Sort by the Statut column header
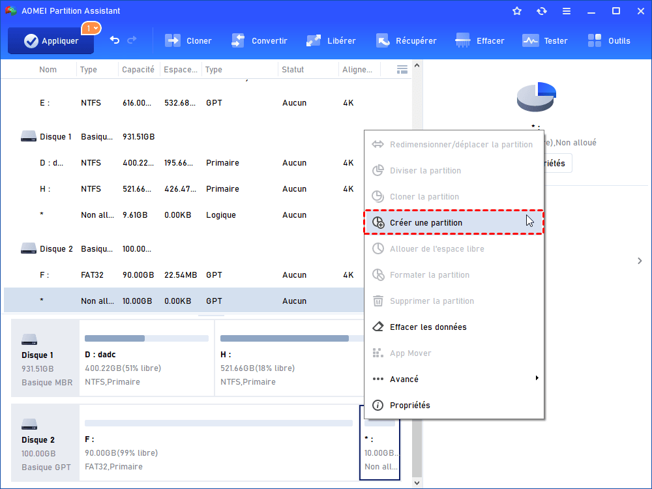Screen dimensions: 652x489 click(x=293, y=70)
